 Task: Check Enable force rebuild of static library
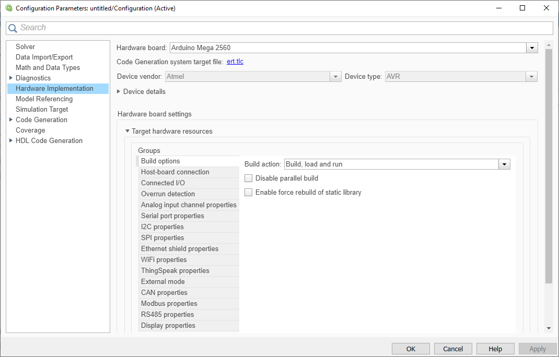point(248,192)
